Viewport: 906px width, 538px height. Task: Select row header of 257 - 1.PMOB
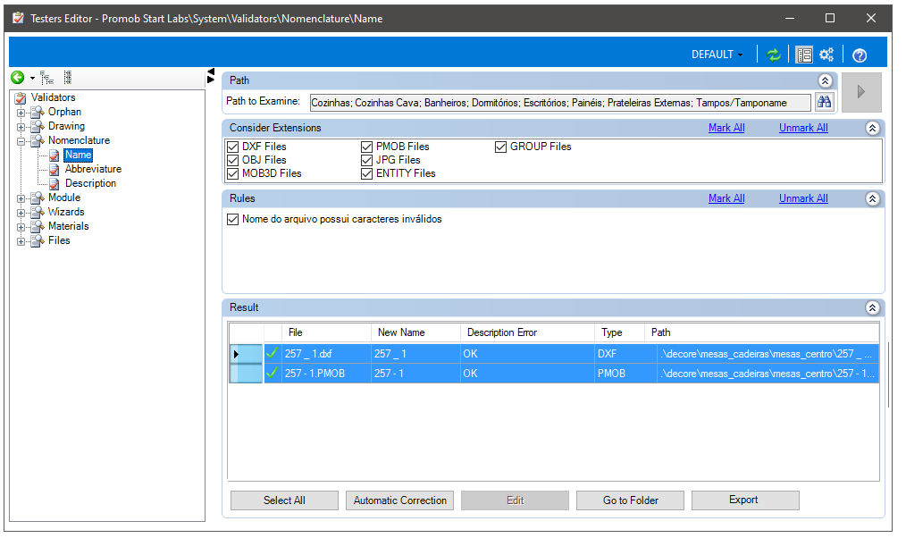pos(246,374)
